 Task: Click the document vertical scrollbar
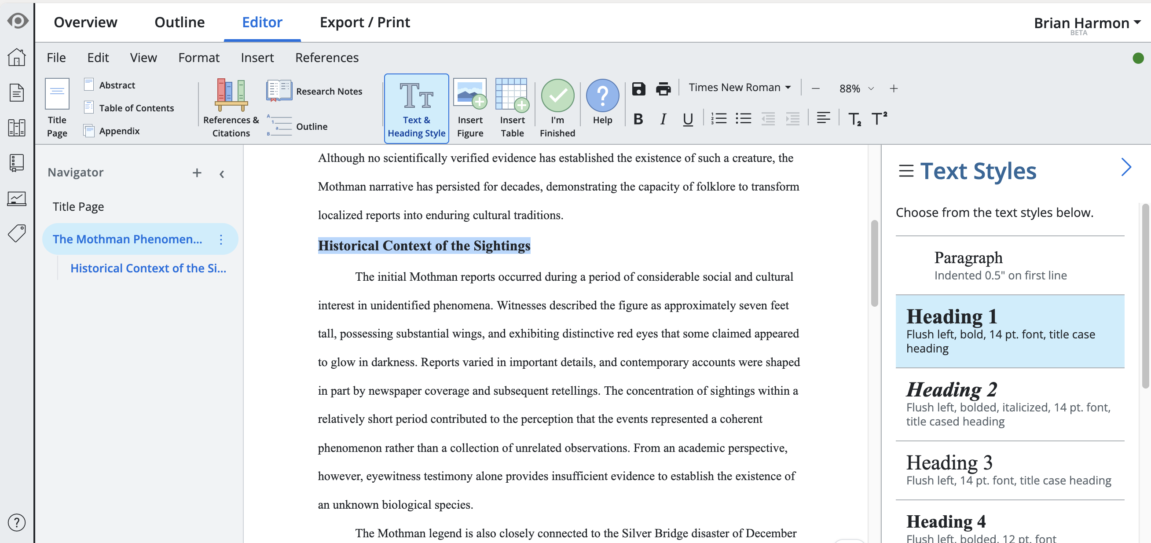coord(874,264)
